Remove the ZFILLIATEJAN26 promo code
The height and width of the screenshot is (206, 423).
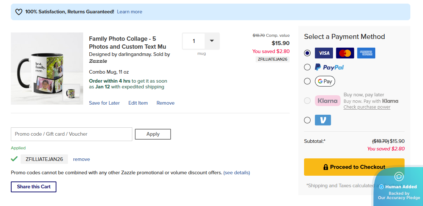[81, 159]
